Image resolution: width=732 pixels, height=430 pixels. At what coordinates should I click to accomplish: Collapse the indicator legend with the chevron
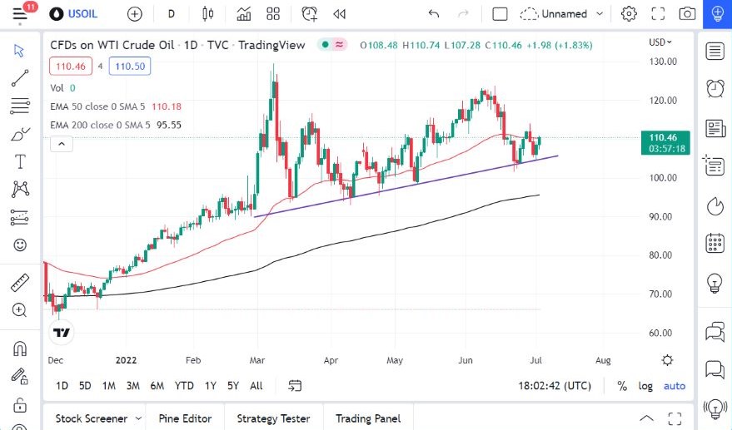[62, 144]
